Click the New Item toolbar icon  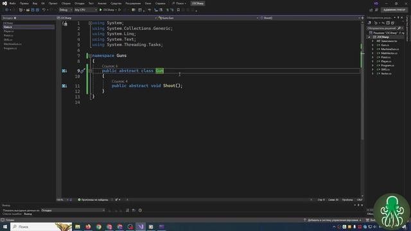21,10
